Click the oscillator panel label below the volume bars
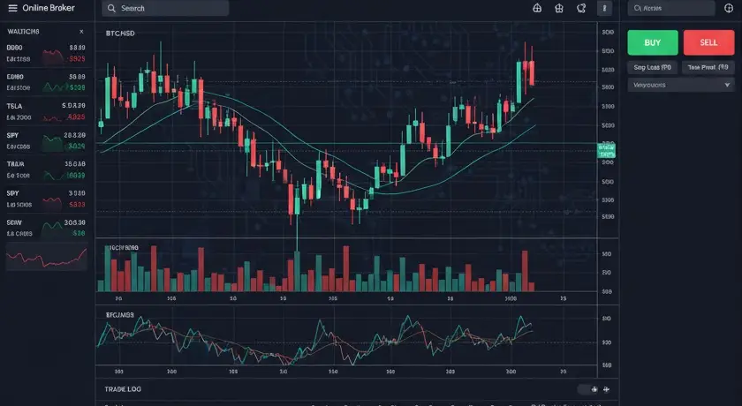This screenshot has width=742, height=406. click(120, 315)
